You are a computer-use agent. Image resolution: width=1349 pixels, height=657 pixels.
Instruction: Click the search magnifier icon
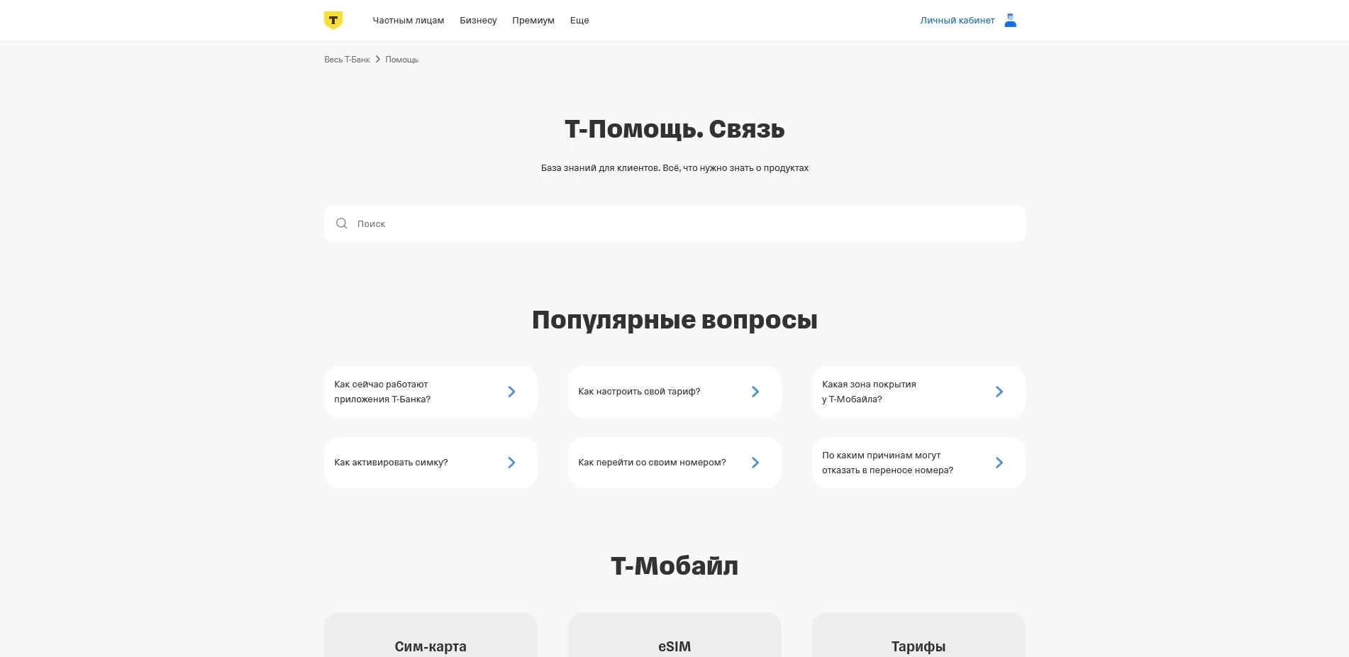click(x=342, y=223)
